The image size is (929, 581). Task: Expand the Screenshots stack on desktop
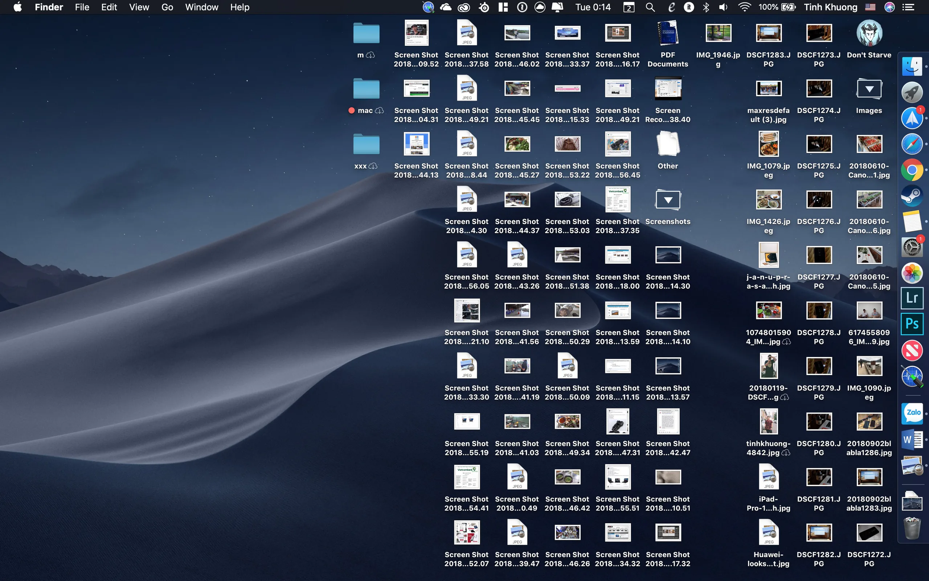click(668, 200)
